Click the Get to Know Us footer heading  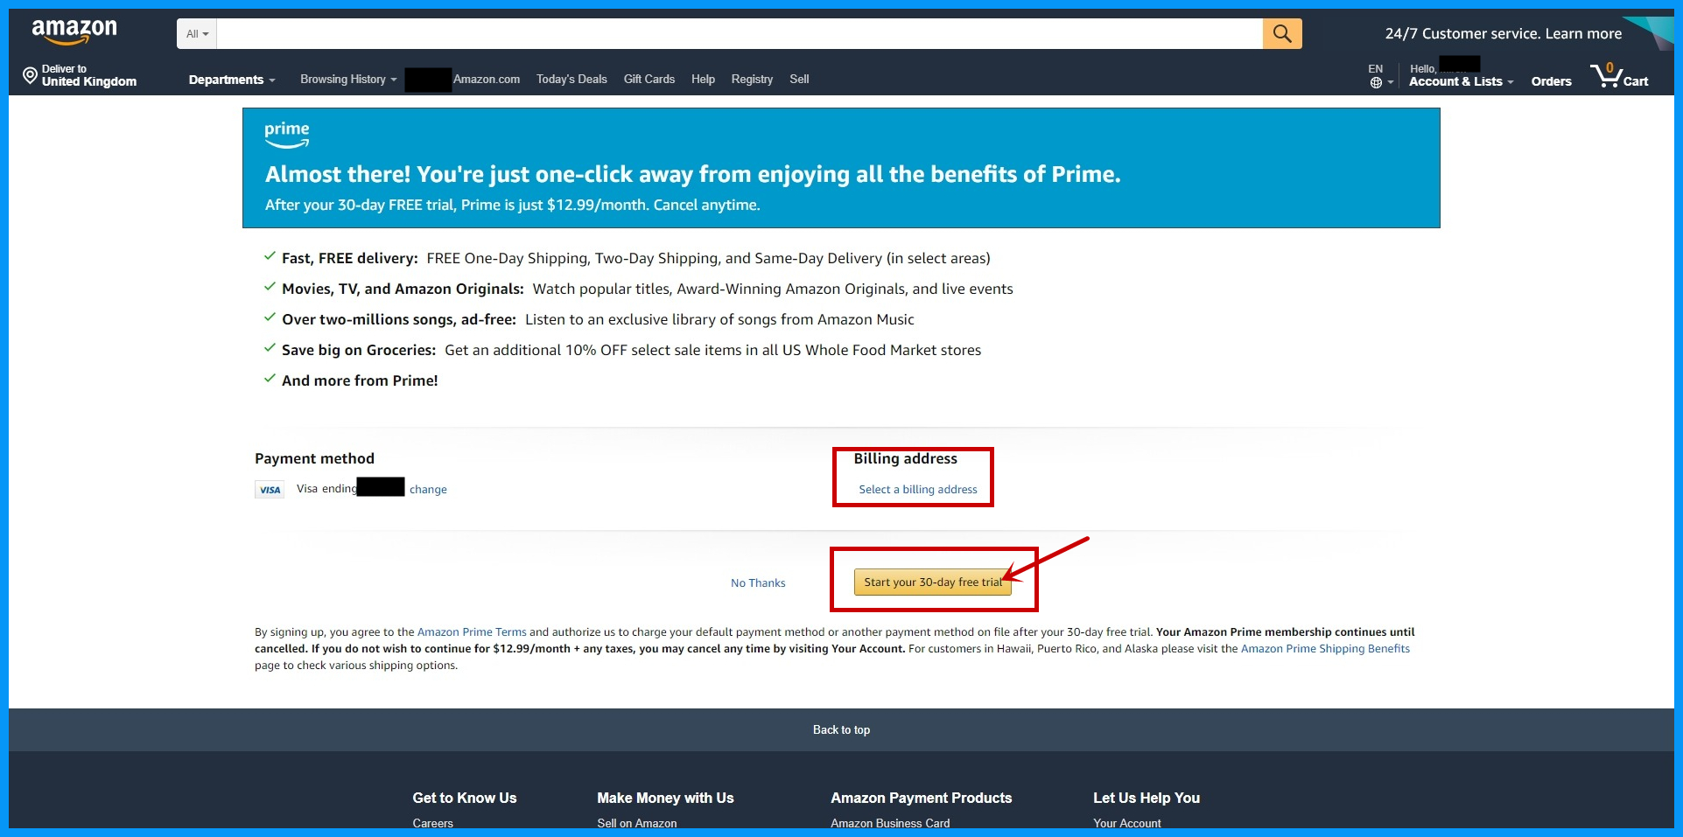tap(465, 798)
